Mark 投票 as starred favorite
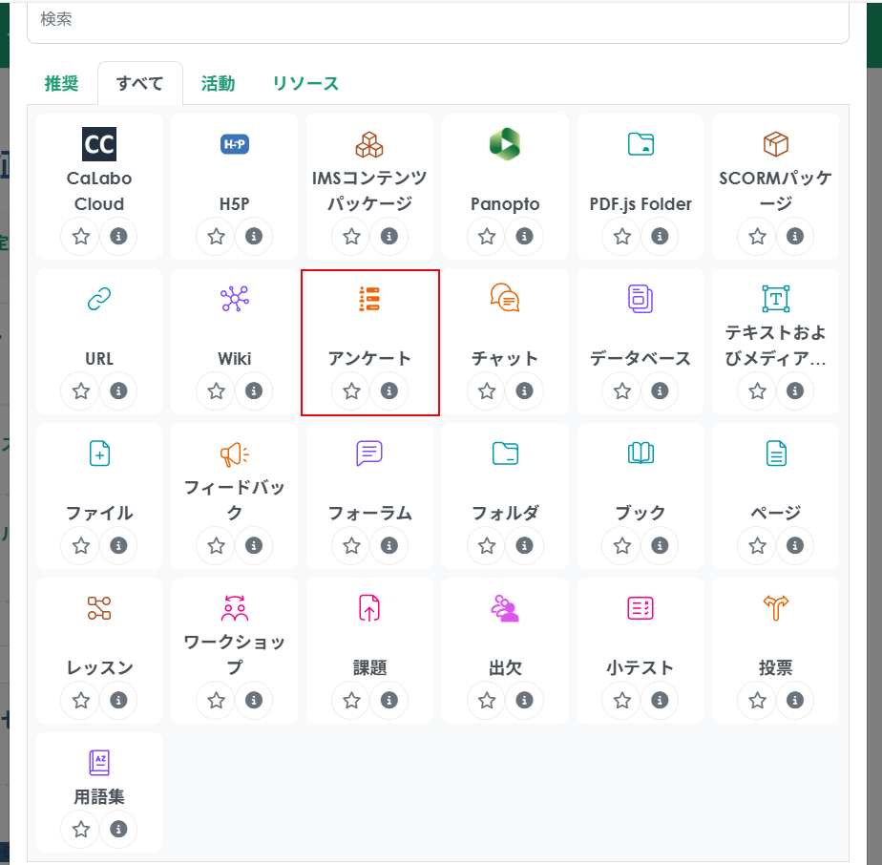Image resolution: width=882 pixels, height=865 pixels. [x=757, y=700]
